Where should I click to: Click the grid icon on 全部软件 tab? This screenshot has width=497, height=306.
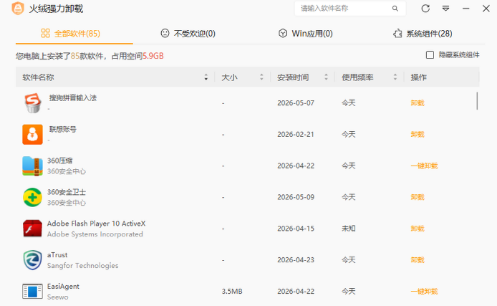click(x=45, y=33)
